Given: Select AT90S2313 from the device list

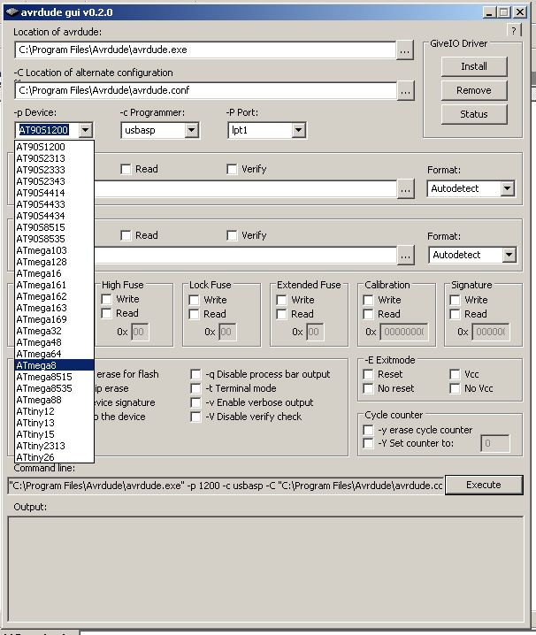Looking at the screenshot, I should tap(54, 158).
